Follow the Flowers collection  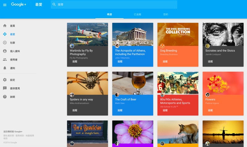coord(210,110)
